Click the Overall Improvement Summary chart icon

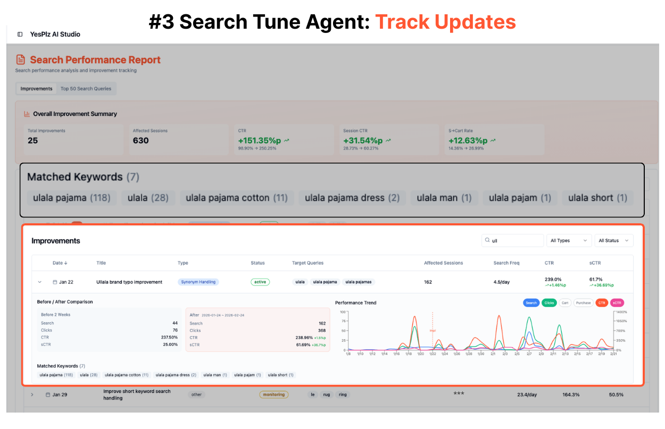27,114
